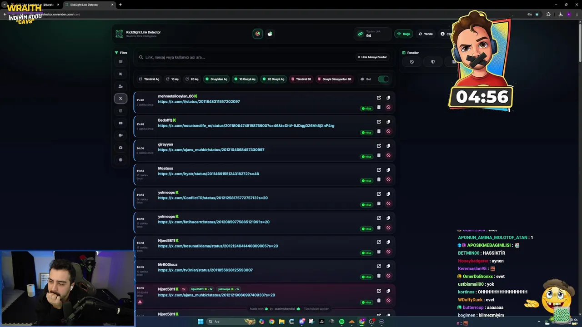The width and height of the screenshot is (582, 327).
Task: Open Discord from the taskbar
Action: 302,322
